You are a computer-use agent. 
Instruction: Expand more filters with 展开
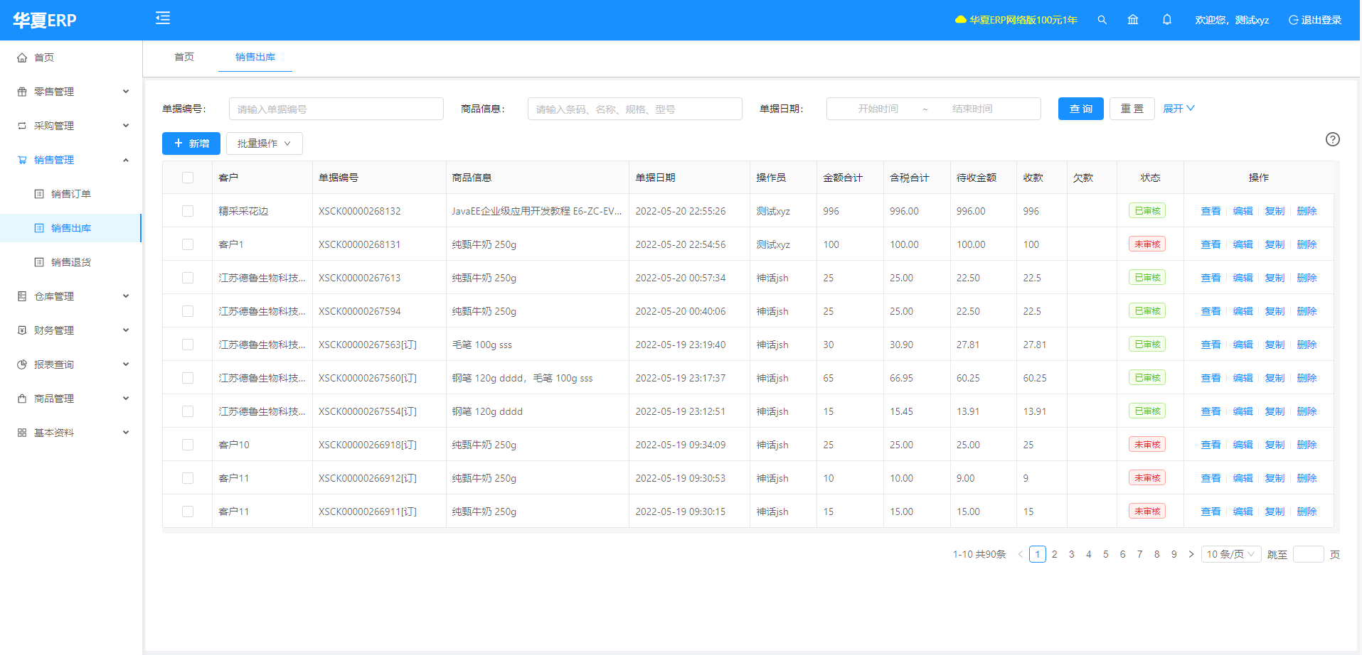click(x=1179, y=109)
